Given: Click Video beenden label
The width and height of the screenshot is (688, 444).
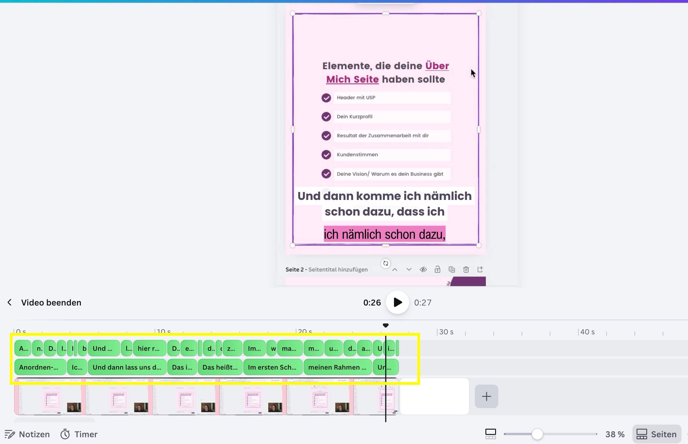Looking at the screenshot, I should [51, 302].
